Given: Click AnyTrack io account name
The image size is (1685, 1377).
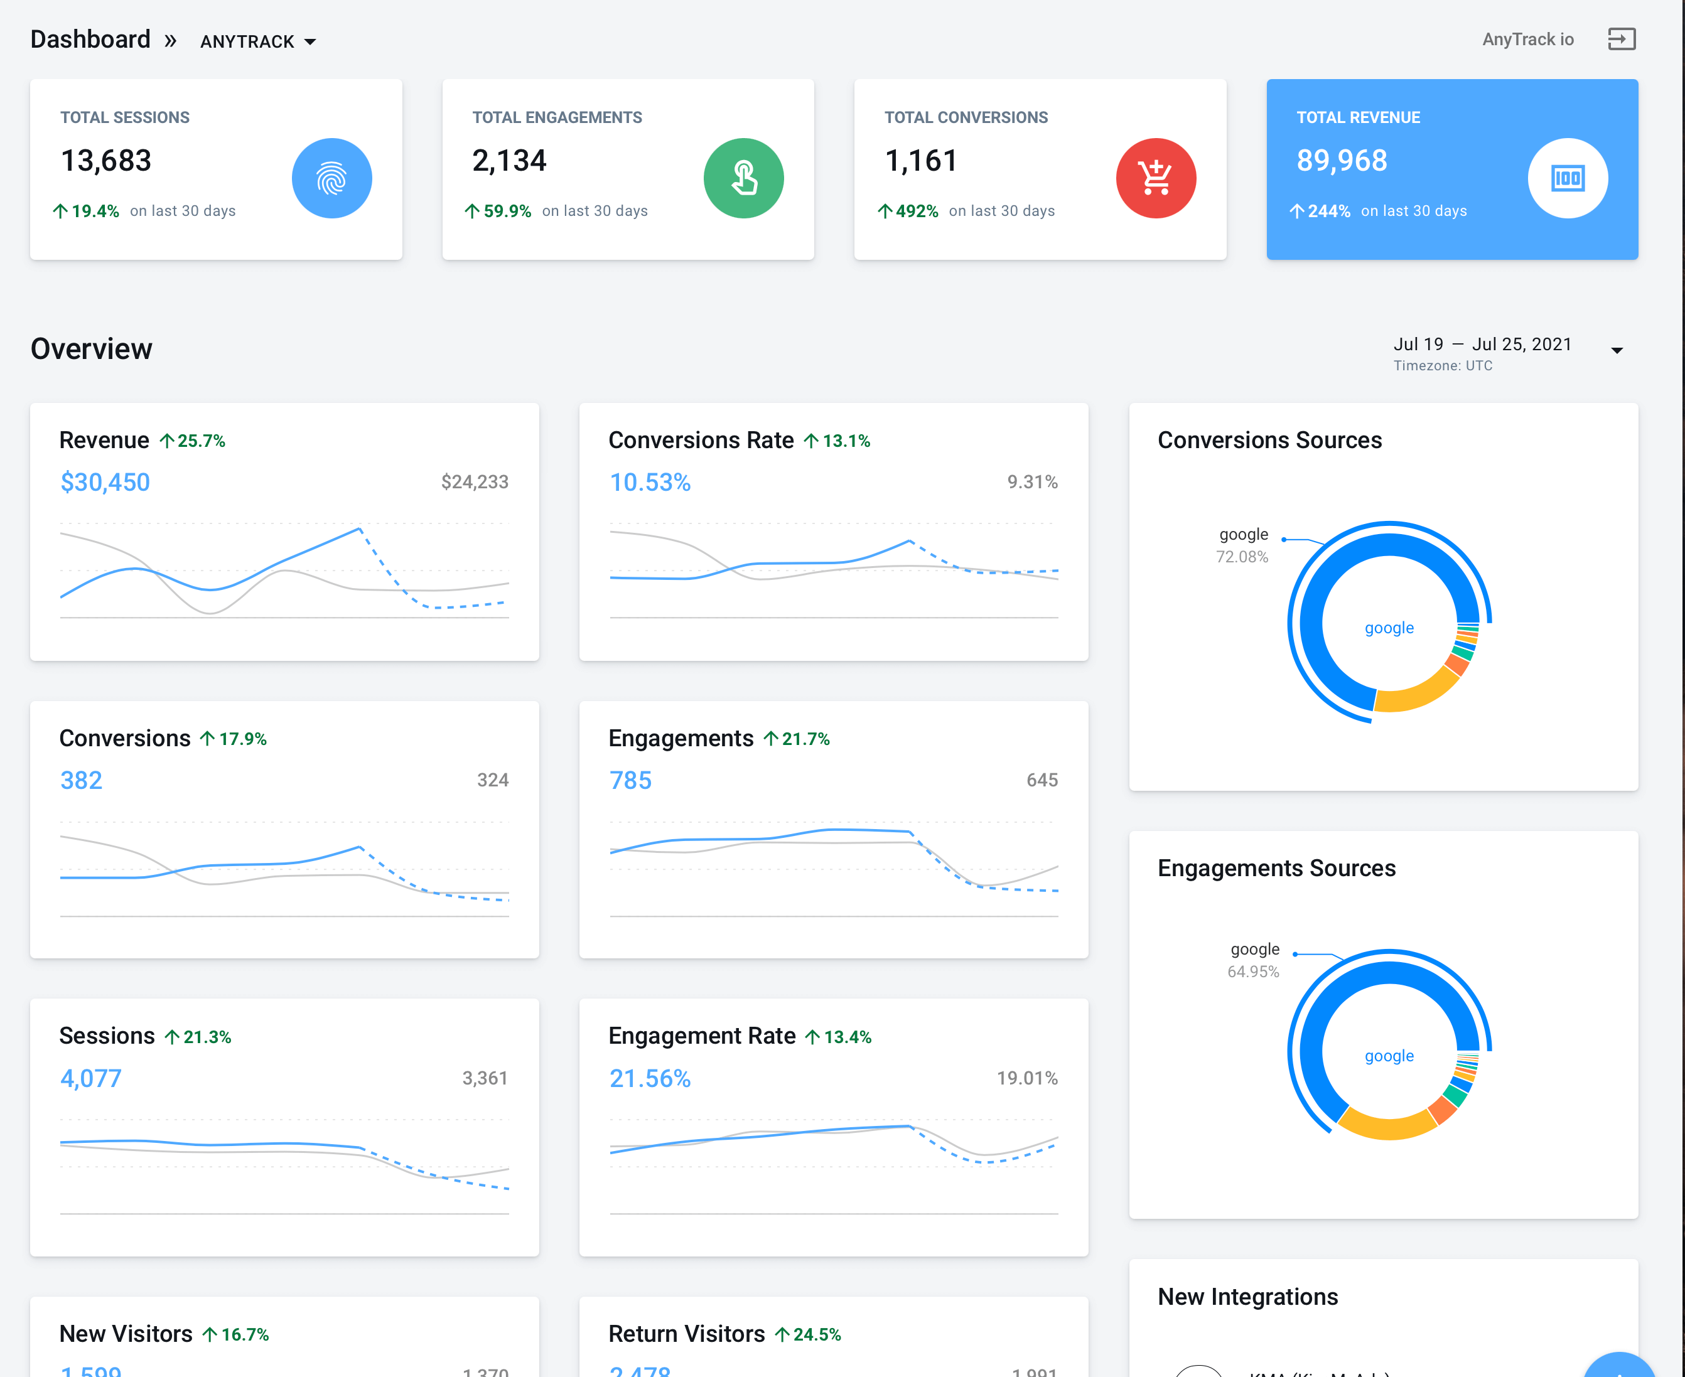Looking at the screenshot, I should 1527,39.
